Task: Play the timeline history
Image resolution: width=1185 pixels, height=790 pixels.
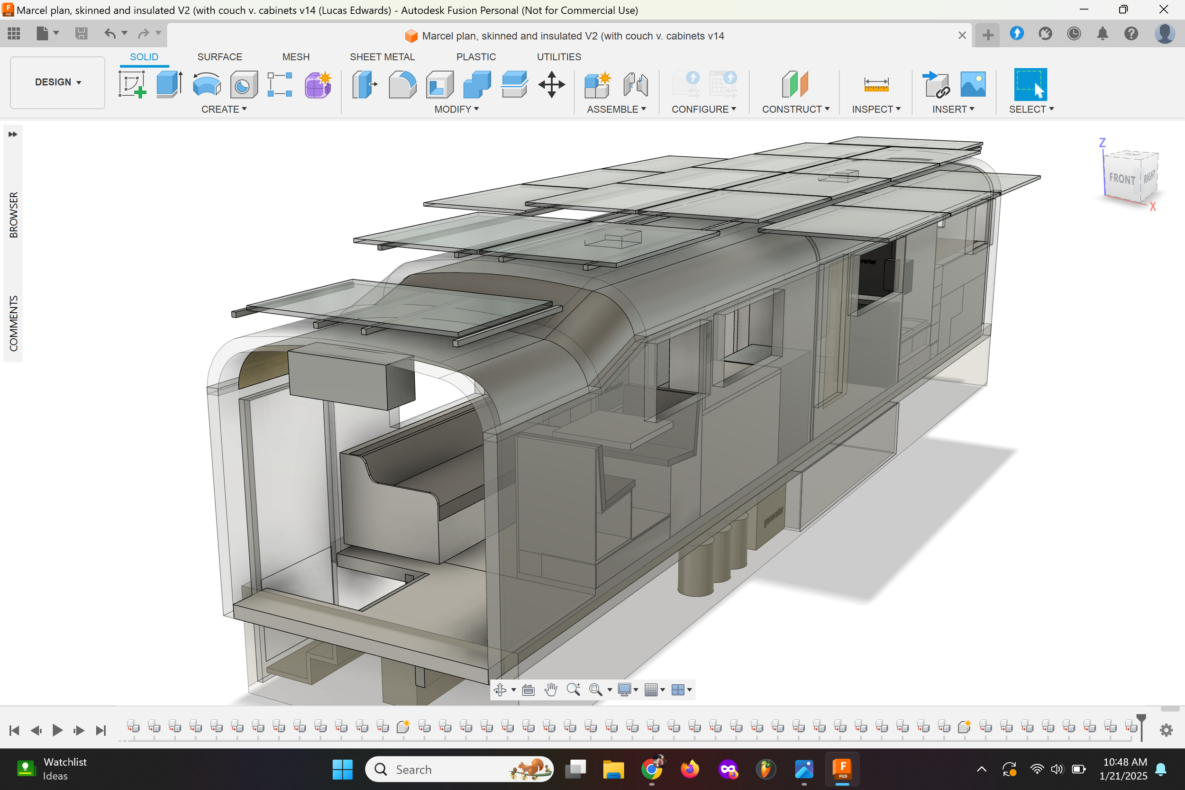Action: [x=57, y=730]
